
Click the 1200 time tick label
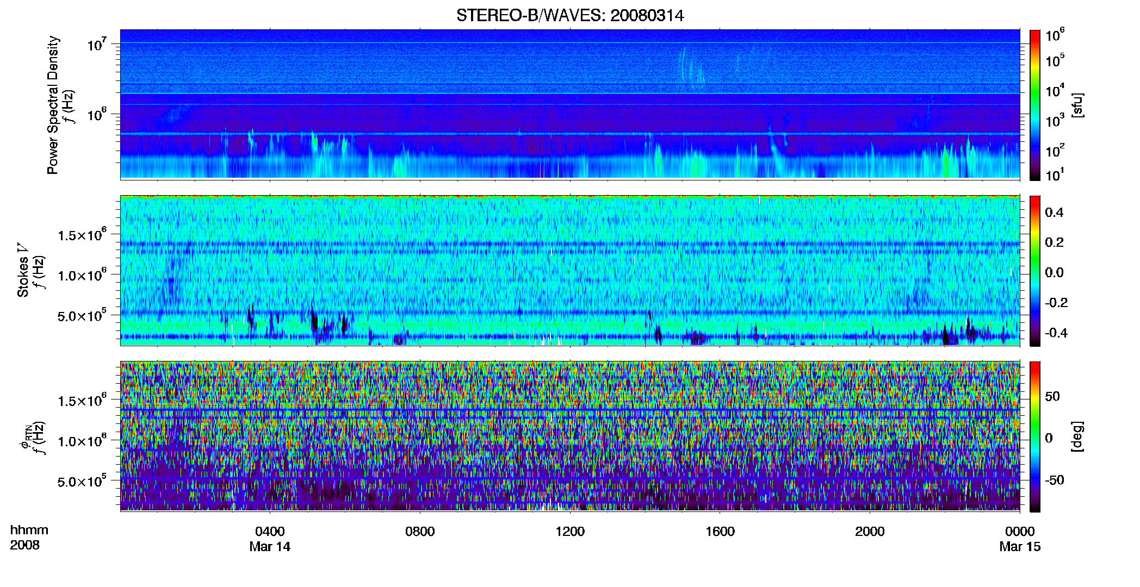tap(570, 531)
